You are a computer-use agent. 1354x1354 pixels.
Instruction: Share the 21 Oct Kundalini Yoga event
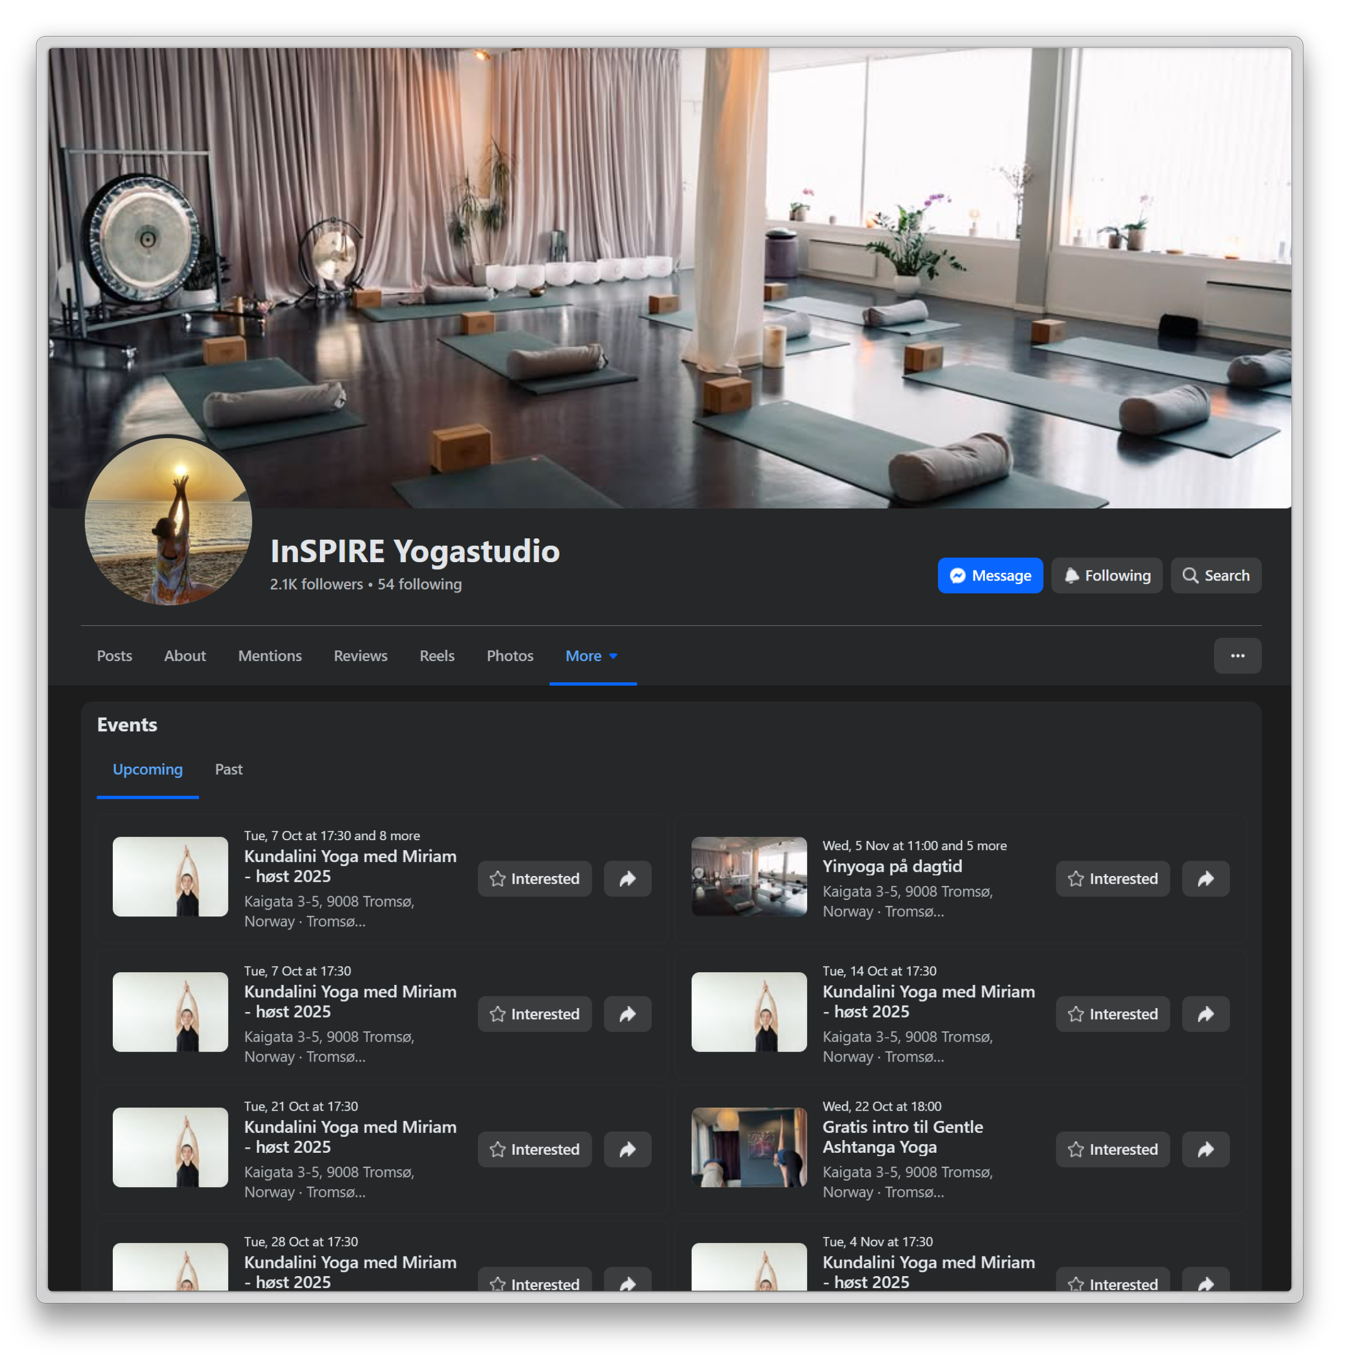click(x=627, y=1150)
